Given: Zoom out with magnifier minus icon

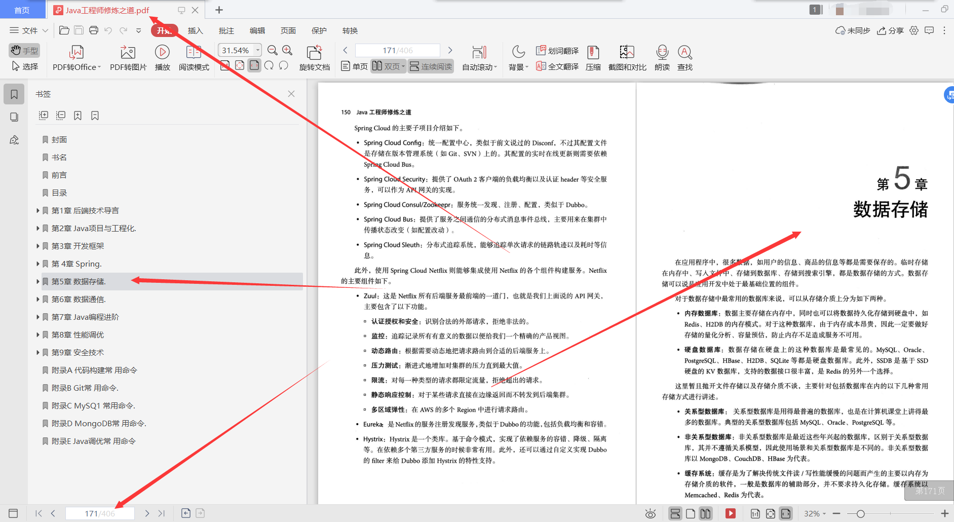Looking at the screenshot, I should click(x=273, y=50).
